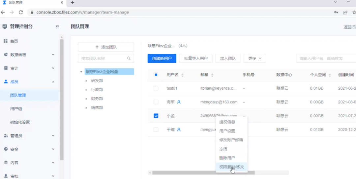Screen dimensions: 356x179
Task: Sort by 邮箱 column sort icon
Action: click(212, 75)
